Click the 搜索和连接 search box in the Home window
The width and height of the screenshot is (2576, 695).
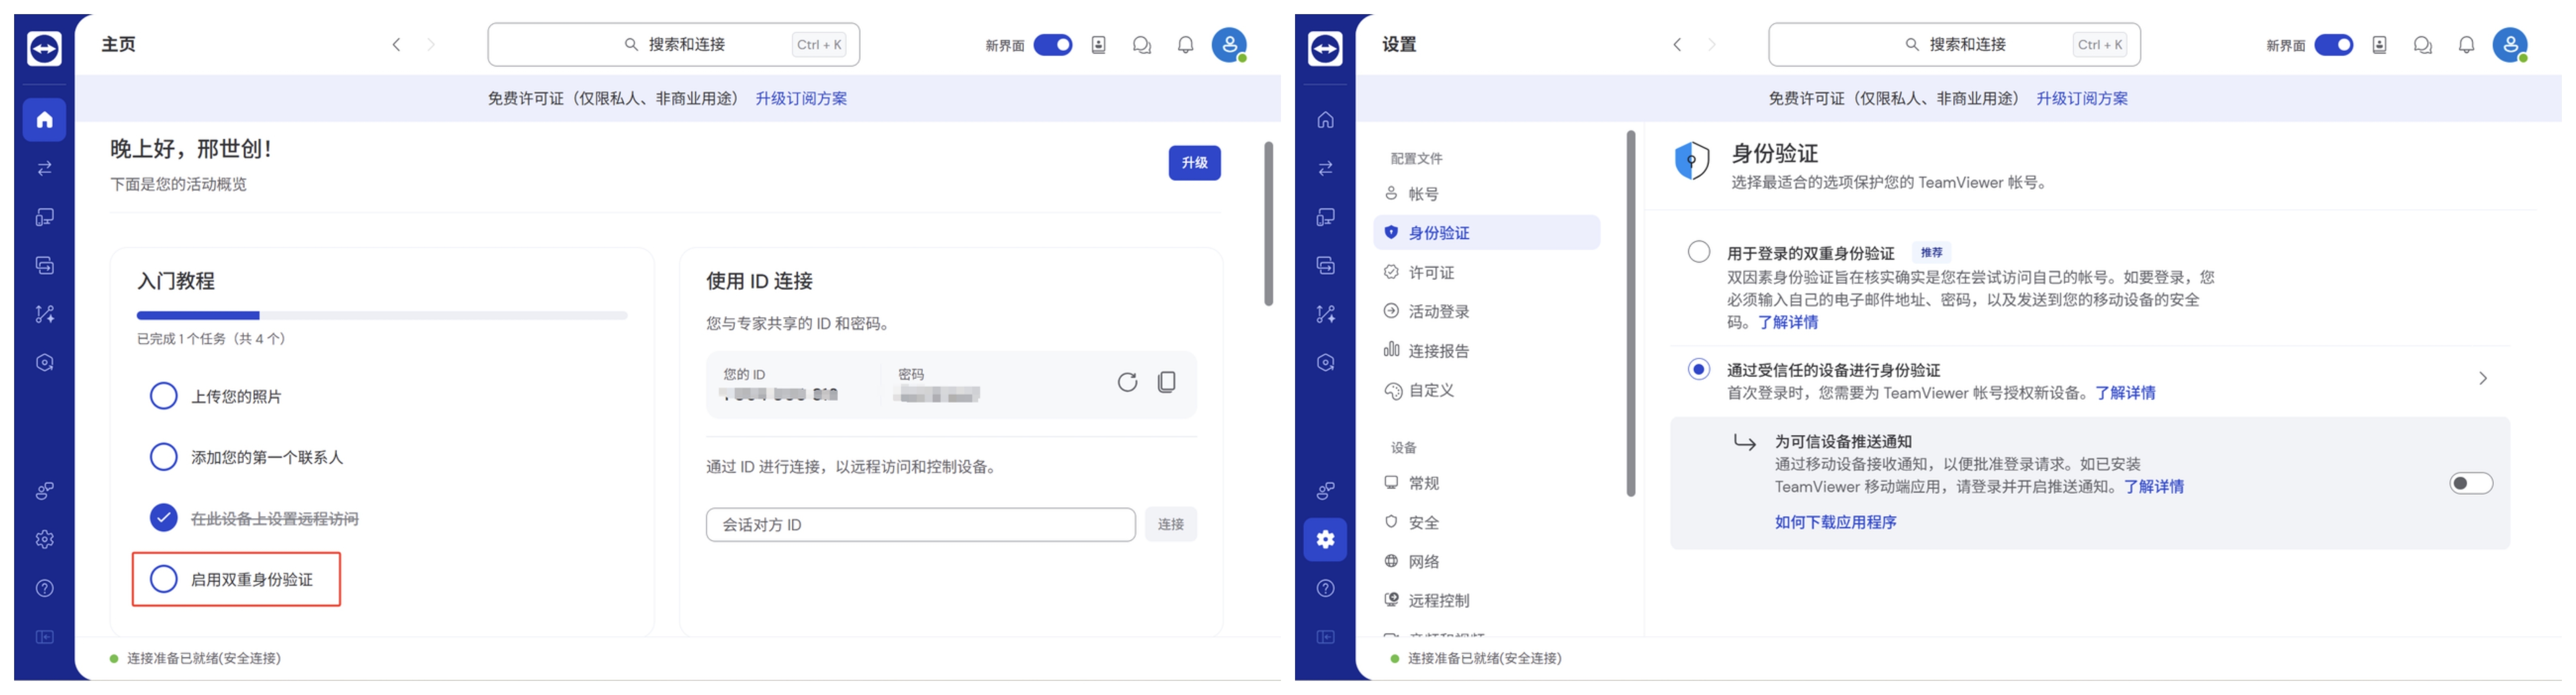673,45
